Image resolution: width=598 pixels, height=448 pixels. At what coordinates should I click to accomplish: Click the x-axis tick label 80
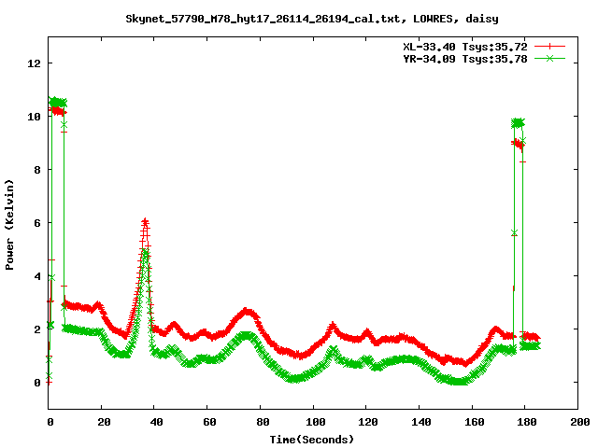pos(262,422)
